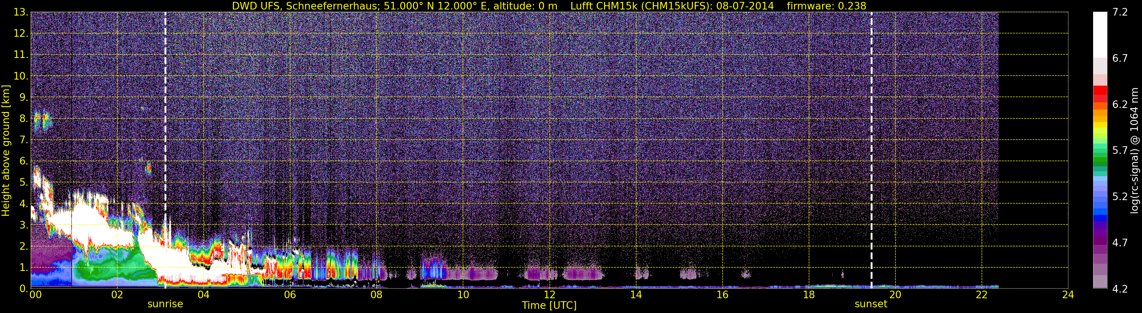Click time axis tick label 24
The image size is (1142, 313).
pyautogui.click(x=1068, y=295)
